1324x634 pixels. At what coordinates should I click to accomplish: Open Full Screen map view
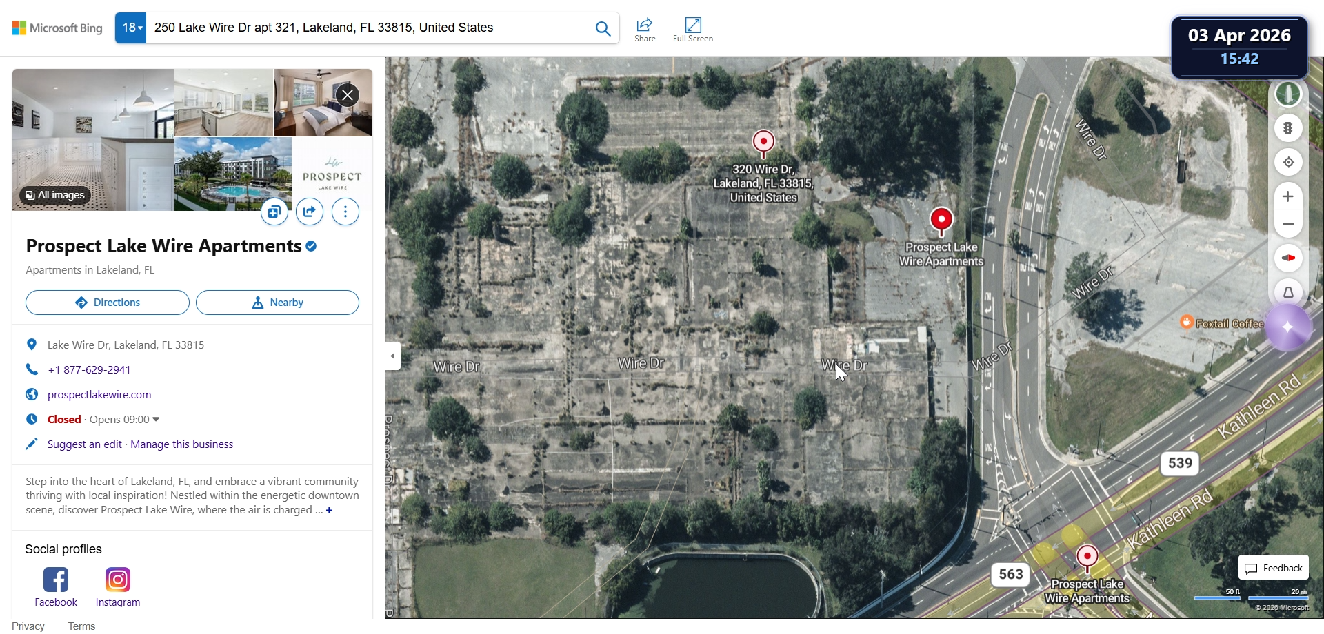click(693, 30)
